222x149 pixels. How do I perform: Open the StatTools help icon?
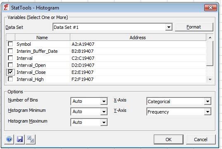tap(9, 140)
